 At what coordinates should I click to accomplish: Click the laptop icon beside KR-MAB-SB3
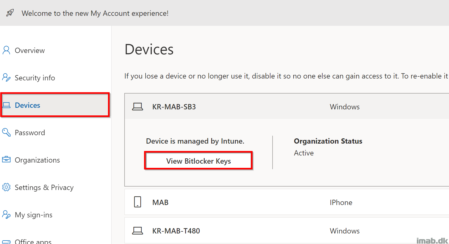pos(137,107)
